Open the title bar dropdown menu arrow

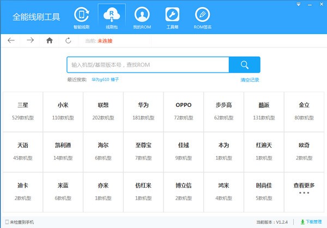299,4
